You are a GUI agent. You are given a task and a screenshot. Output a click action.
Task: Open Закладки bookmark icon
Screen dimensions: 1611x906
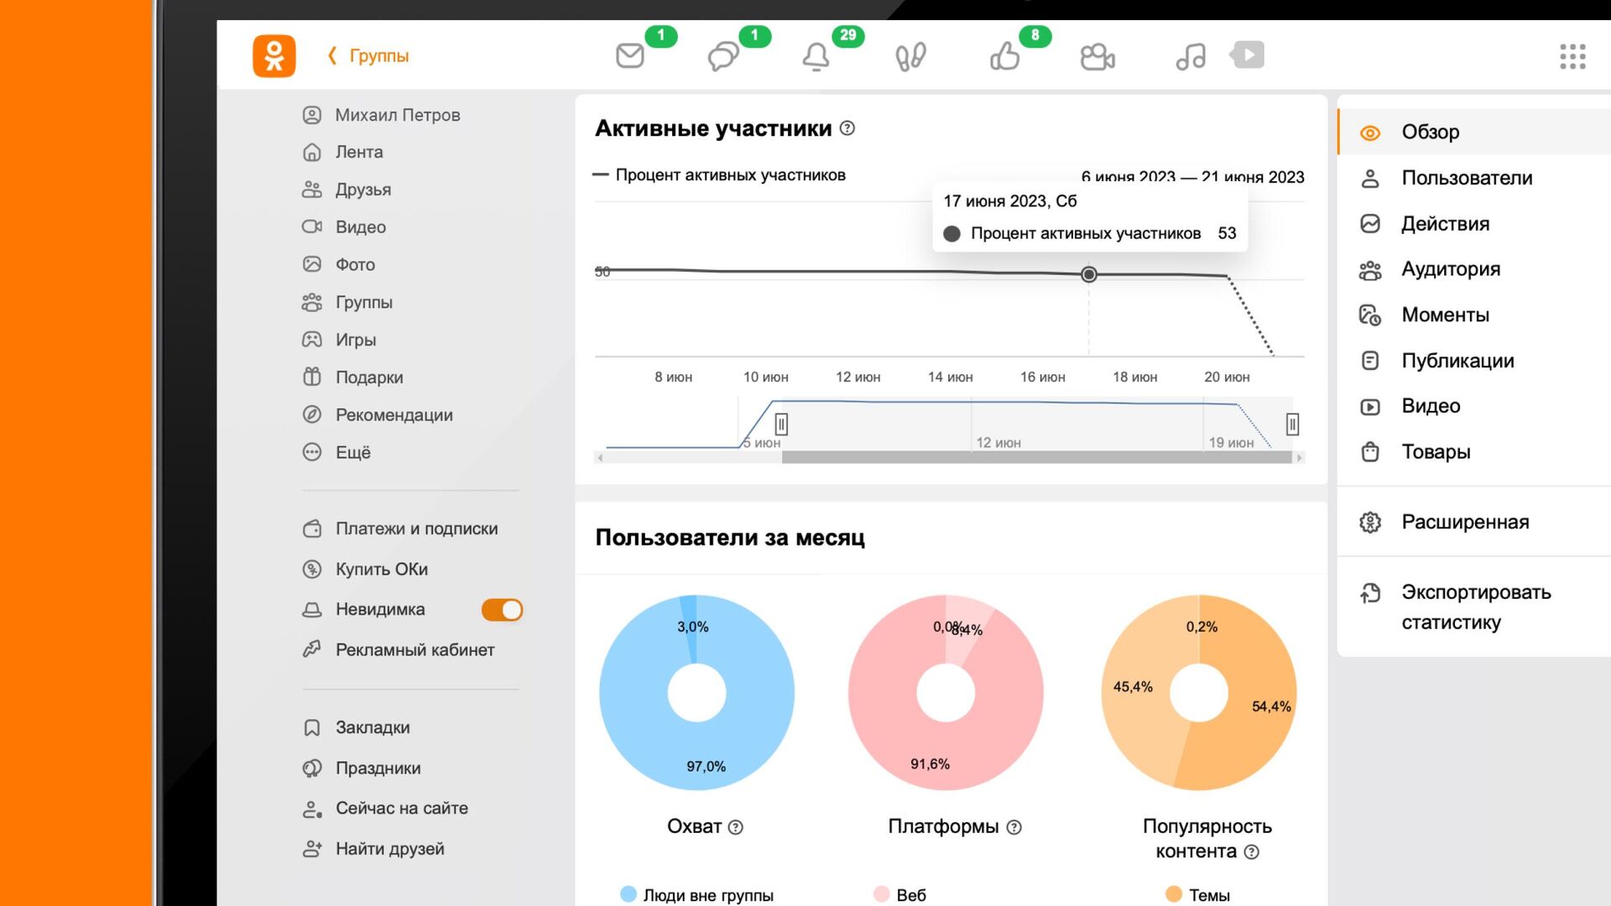tap(312, 728)
